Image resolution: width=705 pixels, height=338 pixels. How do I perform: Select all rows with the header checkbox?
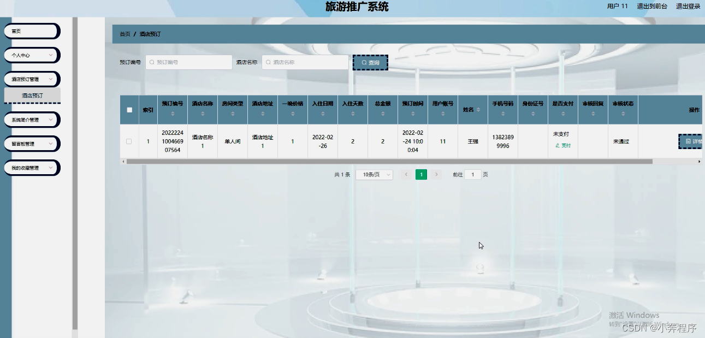point(129,110)
